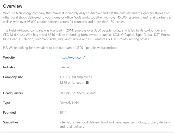Image resolution: width=174 pixels, height=133 pixels.
Task: Click the paragraph mentioning CEO Miki Kuusi
Action: click(87, 35)
